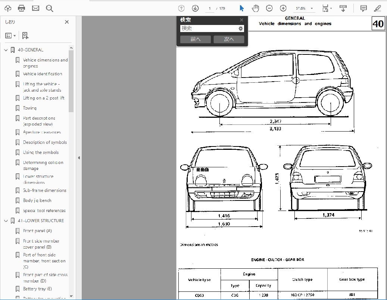Click the bookmarks panel scrollbar thumb
The width and height of the screenshot is (387, 300).
pos(71,81)
